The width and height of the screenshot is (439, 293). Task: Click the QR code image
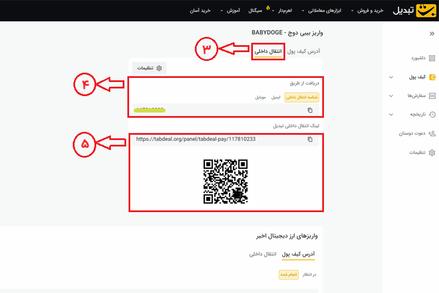[224, 181]
